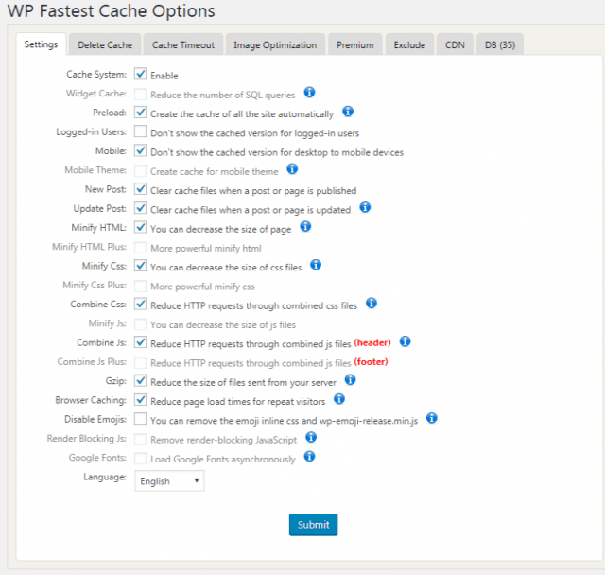The width and height of the screenshot is (605, 575).
Task: Switch to the Delete Cache tab
Action: (105, 44)
